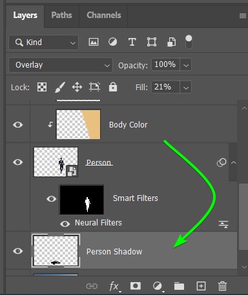Toggle visibility of Person Shadow layer
The width and height of the screenshot is (248, 295).
pos(18,251)
